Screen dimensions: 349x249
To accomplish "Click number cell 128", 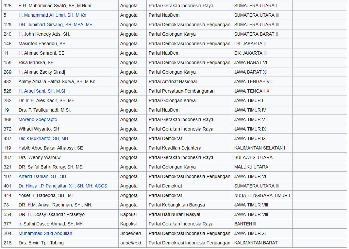I will click(x=9, y=25).
